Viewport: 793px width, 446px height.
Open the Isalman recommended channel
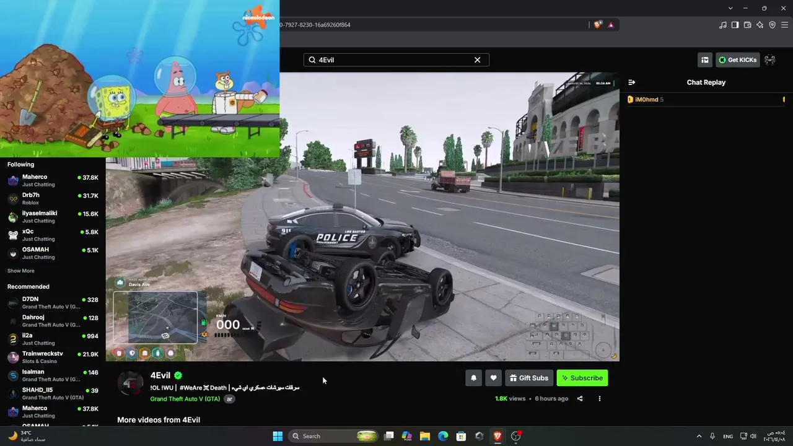(x=53, y=375)
